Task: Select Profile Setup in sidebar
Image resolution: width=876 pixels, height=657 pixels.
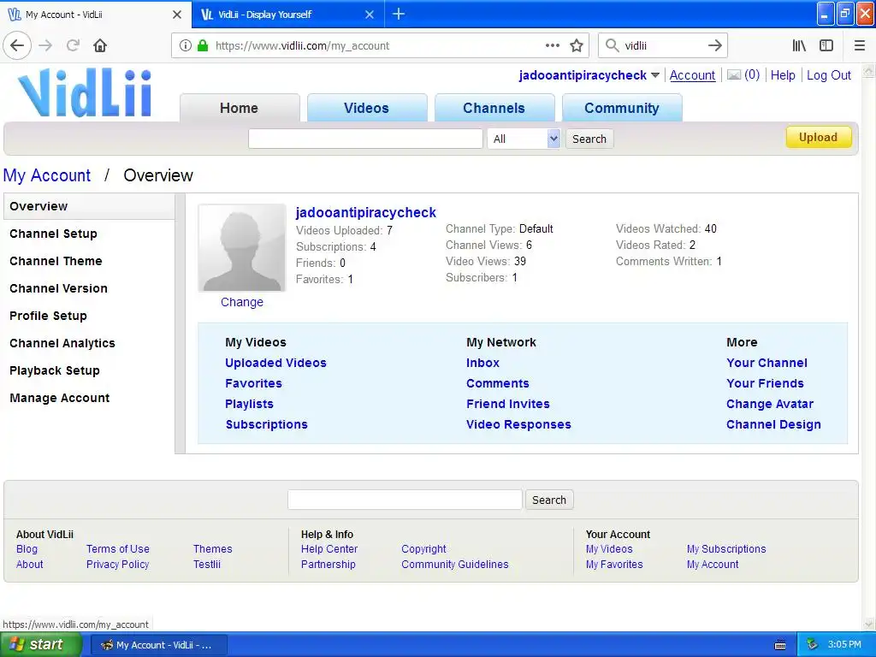Action: coord(48,316)
